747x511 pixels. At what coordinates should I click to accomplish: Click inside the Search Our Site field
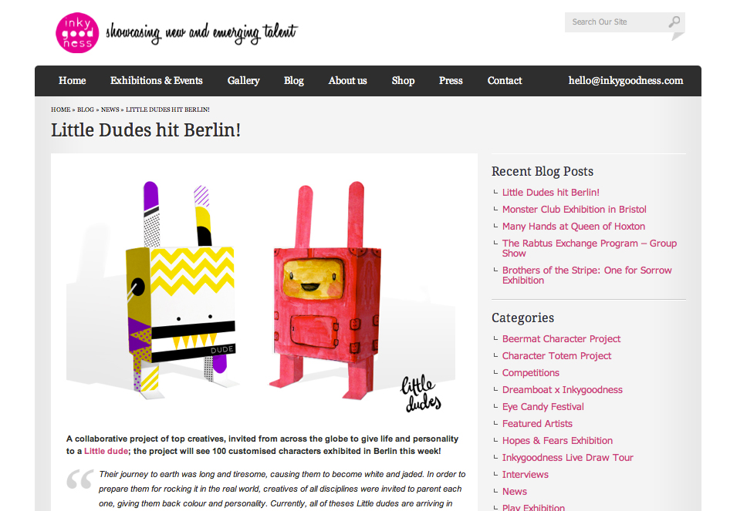[616, 22]
